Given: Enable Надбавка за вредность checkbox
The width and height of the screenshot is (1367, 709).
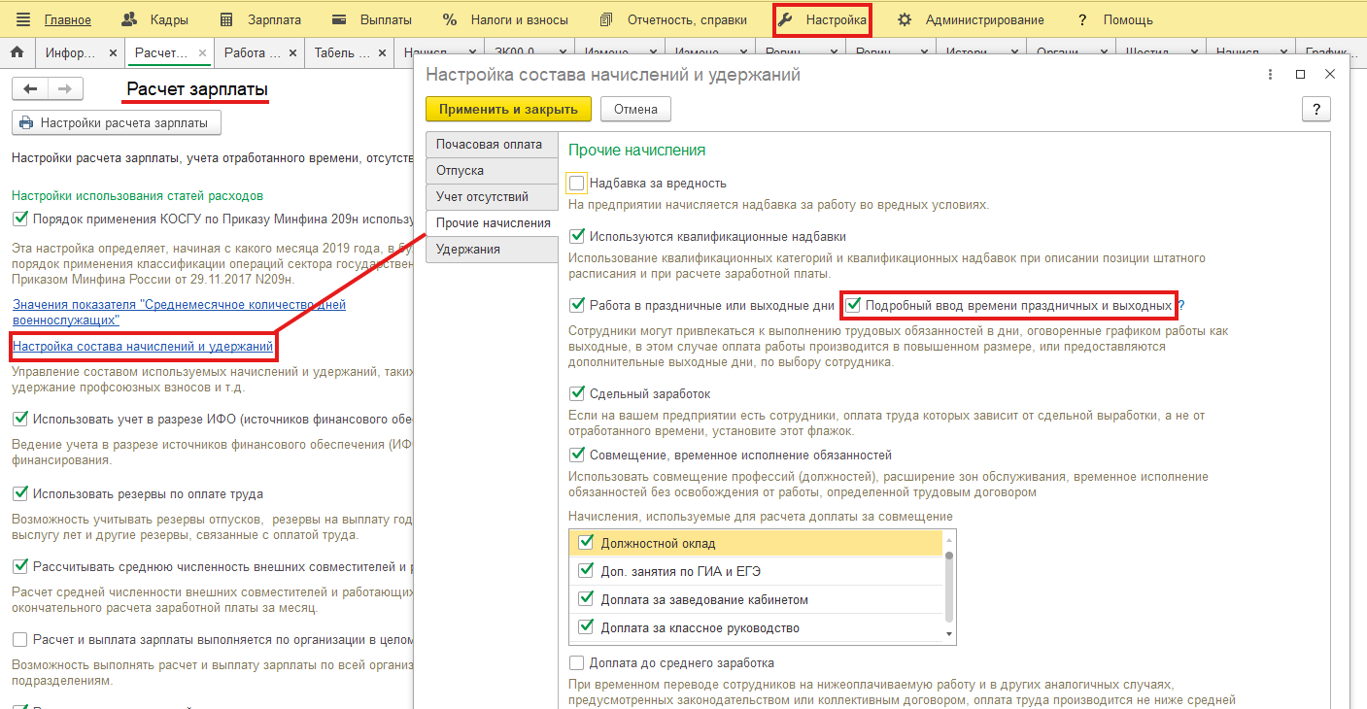Looking at the screenshot, I should 578,183.
